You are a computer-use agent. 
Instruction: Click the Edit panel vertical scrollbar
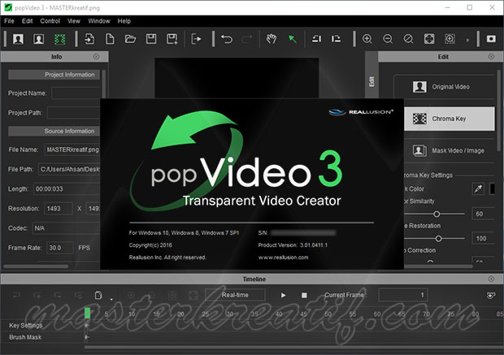[x=498, y=112]
